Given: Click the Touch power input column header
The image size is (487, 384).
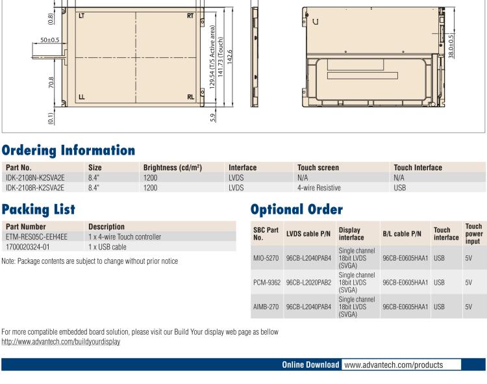Looking at the screenshot, I should pos(473,233).
